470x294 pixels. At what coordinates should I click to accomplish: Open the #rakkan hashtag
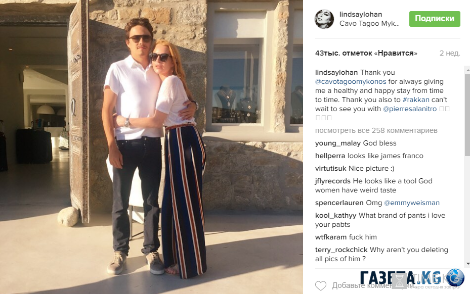[416, 100]
